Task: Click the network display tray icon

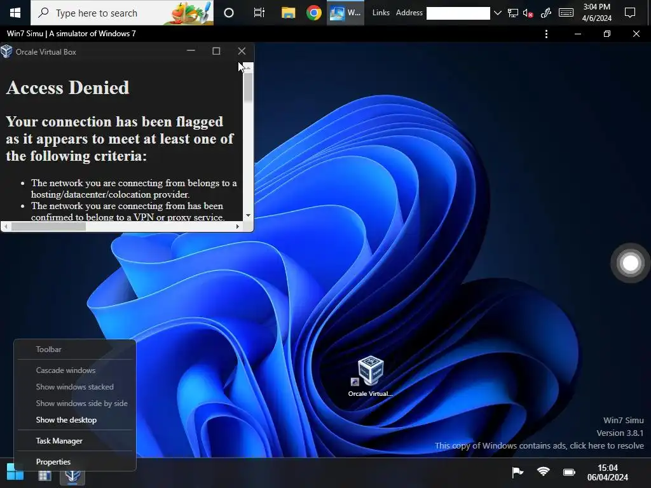Action: [513, 13]
